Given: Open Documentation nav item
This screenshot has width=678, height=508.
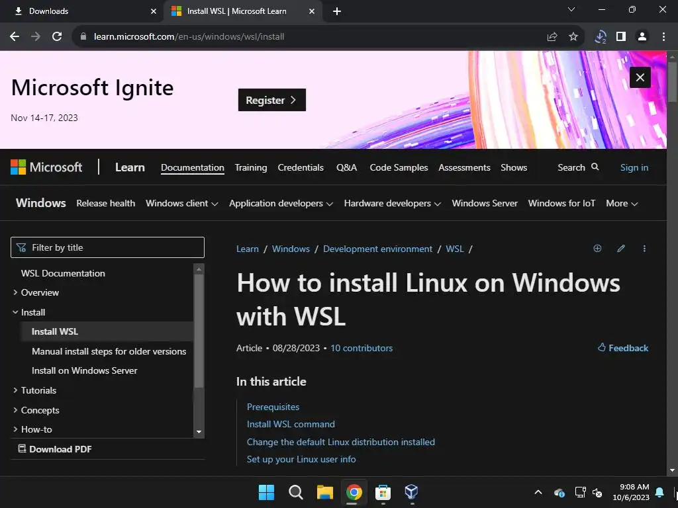Looking at the screenshot, I should click(193, 167).
